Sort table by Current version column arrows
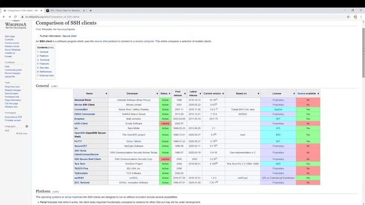This screenshot has height=205, width=365. click(223, 93)
